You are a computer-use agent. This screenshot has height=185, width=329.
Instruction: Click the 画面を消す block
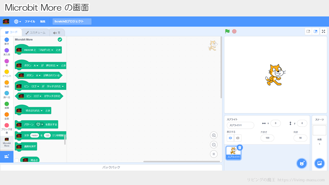pyautogui.click(x=26, y=147)
